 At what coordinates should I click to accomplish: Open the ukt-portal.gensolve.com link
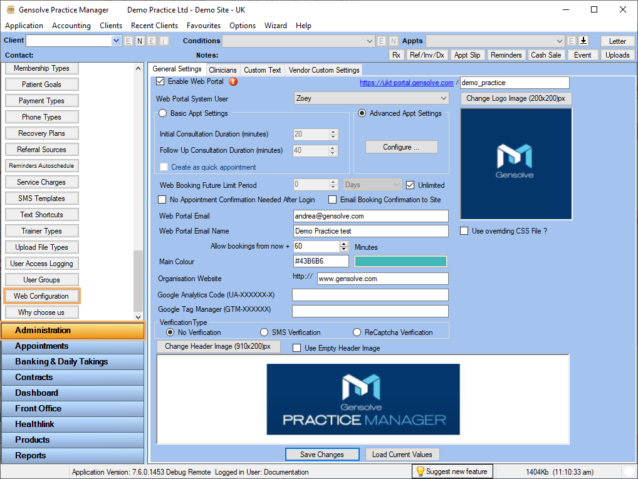(x=407, y=83)
